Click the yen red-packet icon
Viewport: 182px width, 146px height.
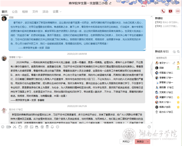pos(47,127)
